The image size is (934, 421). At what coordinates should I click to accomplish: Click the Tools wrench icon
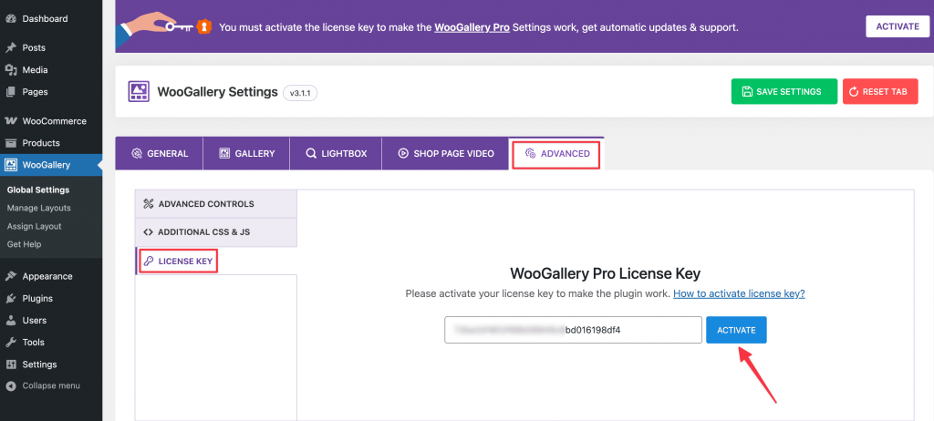[x=11, y=343]
